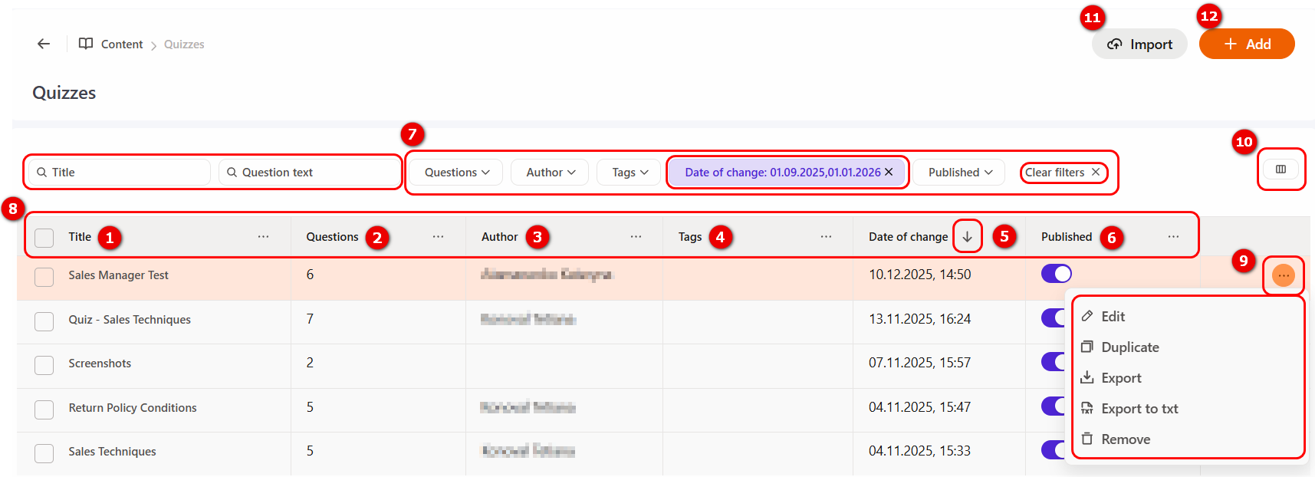Click the back arrow icon
The width and height of the screenshot is (1315, 477).
(44, 44)
